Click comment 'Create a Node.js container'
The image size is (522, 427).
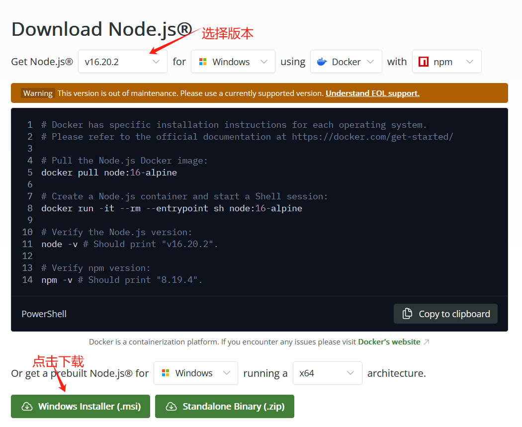click(184, 196)
